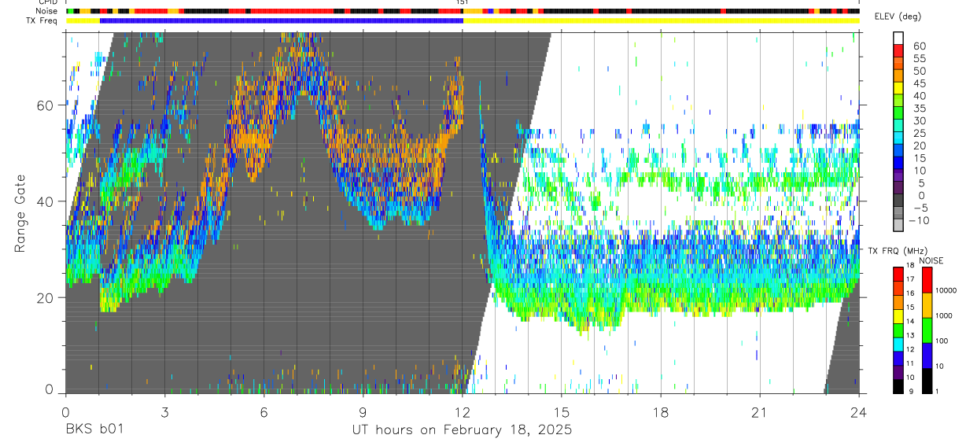Click the blue segment of the TX Freq bar

[282, 20]
